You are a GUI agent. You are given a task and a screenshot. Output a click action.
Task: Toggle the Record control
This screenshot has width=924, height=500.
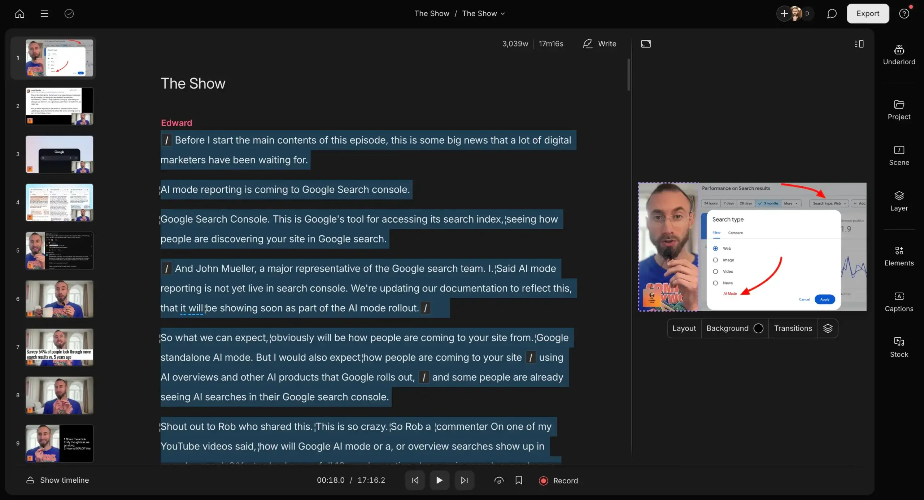[x=558, y=480]
